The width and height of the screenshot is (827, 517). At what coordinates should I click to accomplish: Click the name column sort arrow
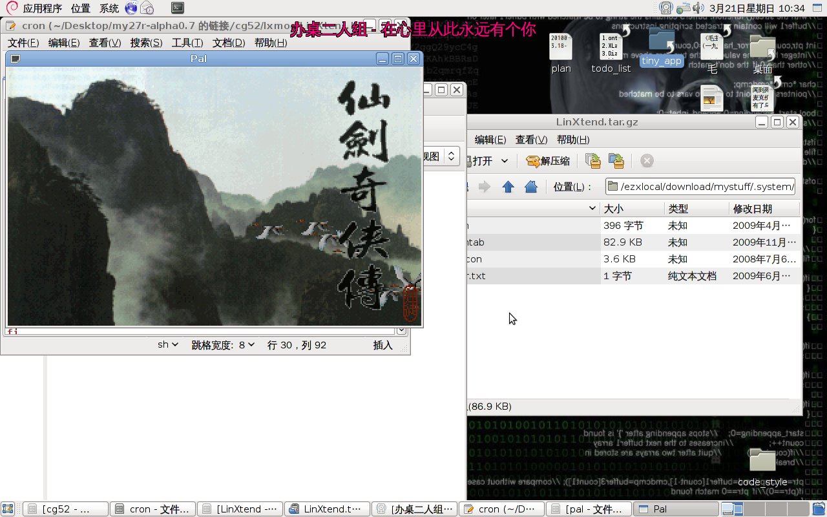click(x=592, y=208)
